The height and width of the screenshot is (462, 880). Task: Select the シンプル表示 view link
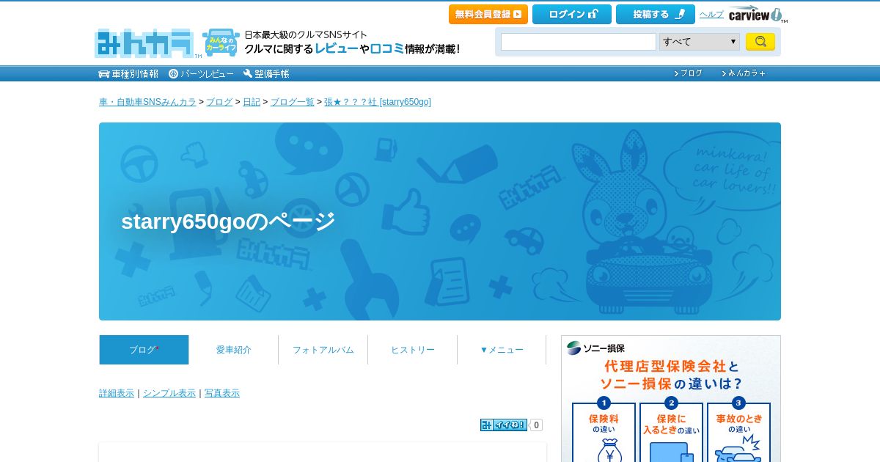click(169, 393)
